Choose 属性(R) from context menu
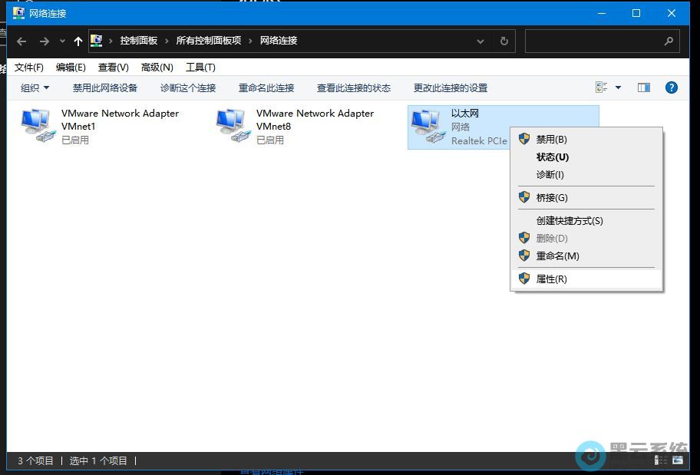This screenshot has width=700, height=475. click(551, 279)
